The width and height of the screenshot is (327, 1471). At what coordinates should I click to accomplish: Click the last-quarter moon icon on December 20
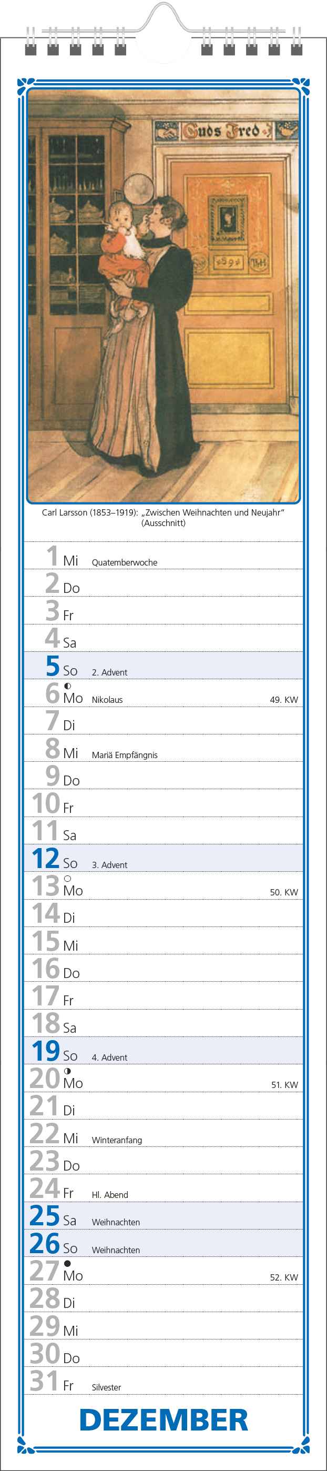(67, 1071)
